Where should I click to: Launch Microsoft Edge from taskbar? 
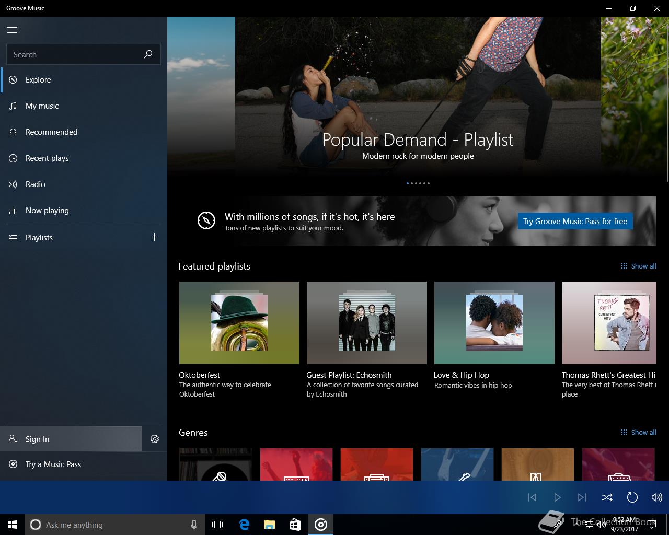(x=244, y=525)
